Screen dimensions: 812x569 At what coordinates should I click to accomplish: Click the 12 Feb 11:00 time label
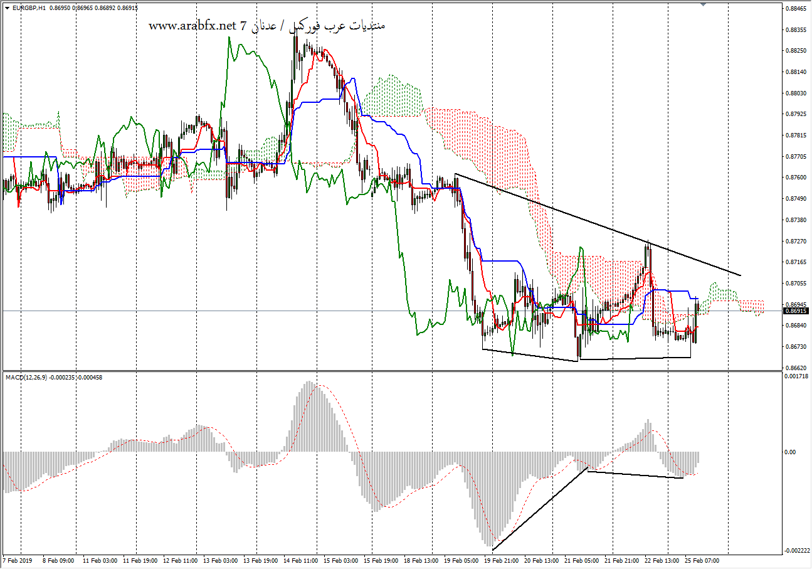[x=180, y=560]
